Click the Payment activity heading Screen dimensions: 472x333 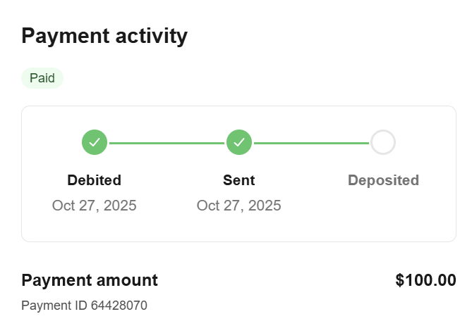(x=104, y=36)
